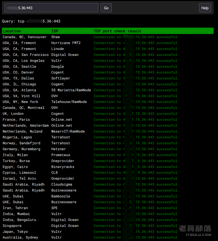Click Turkey, Bursa location

click(x=16, y=161)
